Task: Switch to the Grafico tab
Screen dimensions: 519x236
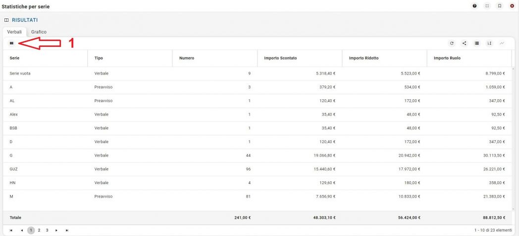Action: point(39,32)
